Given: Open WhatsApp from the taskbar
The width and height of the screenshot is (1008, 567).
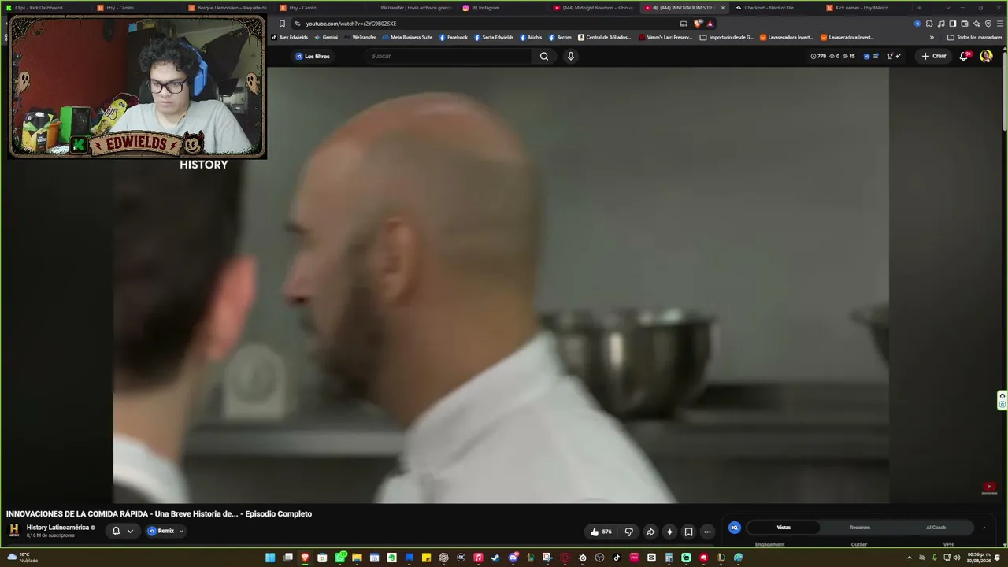Looking at the screenshot, I should (340, 558).
